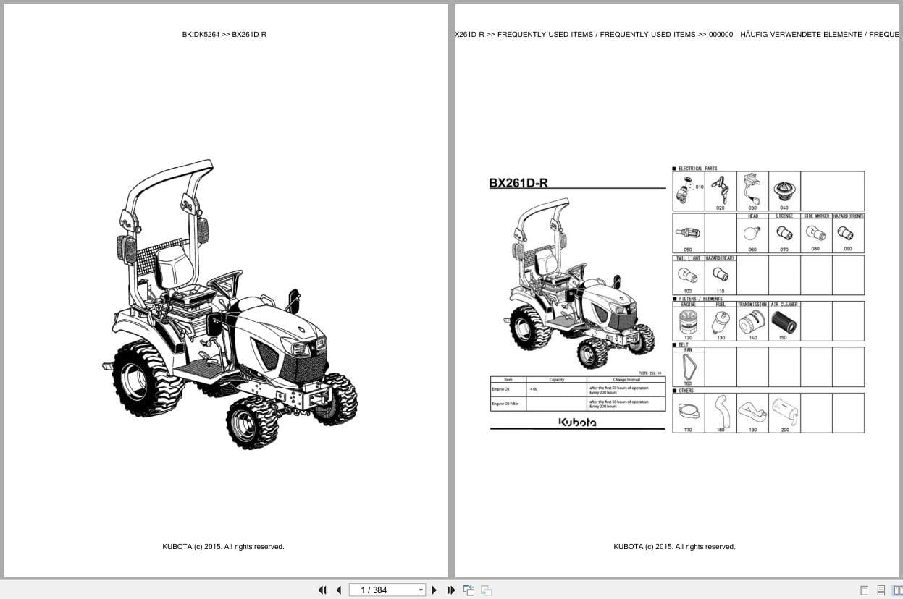Image resolution: width=903 pixels, height=599 pixels.
Task: Click part 070 license bulb
Action: 784,234
